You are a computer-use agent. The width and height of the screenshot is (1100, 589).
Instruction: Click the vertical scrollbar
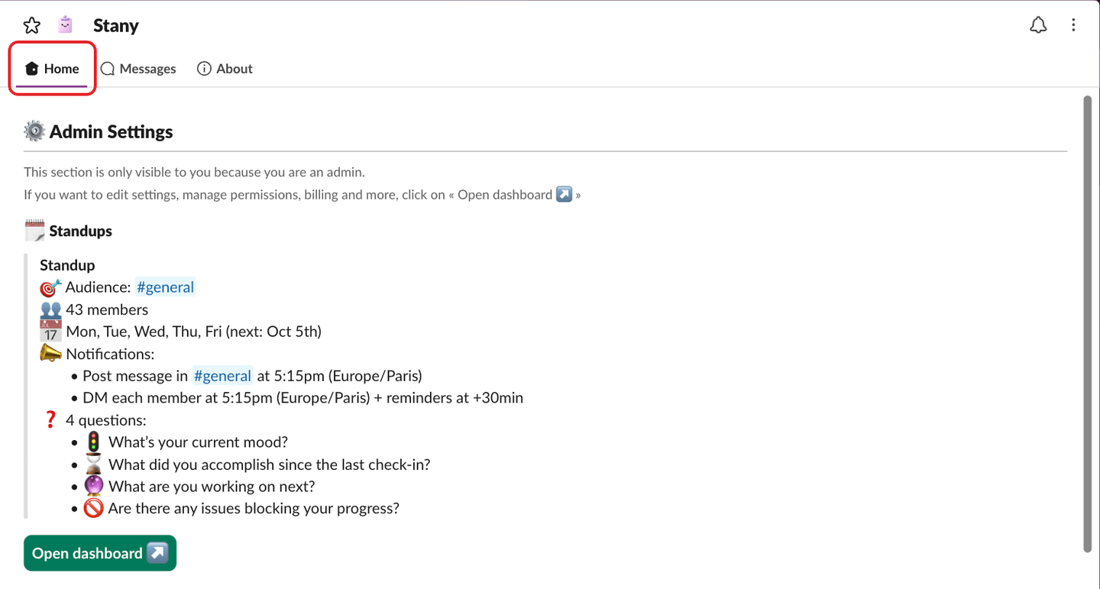[x=1088, y=323]
